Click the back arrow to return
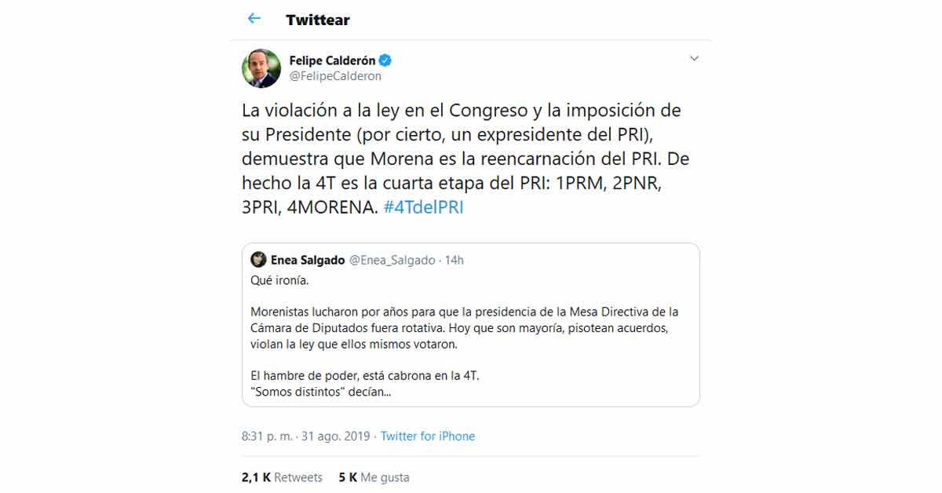 [x=253, y=17]
